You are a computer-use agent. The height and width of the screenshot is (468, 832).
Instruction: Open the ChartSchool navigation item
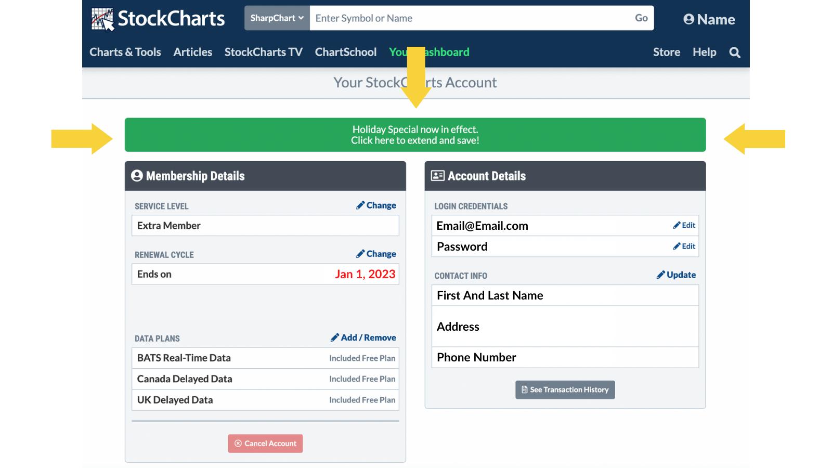345,53
